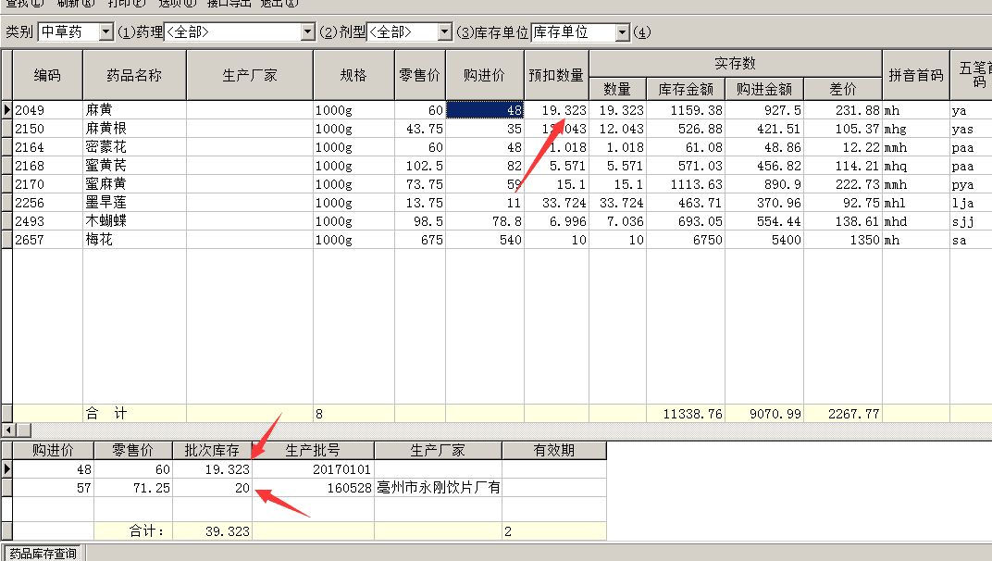The height and width of the screenshot is (561, 992).
Task: Click retail price 102.5 for 蜜黄芪
Action: coord(420,166)
